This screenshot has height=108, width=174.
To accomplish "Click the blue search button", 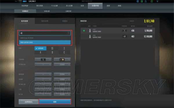I will [55, 102].
